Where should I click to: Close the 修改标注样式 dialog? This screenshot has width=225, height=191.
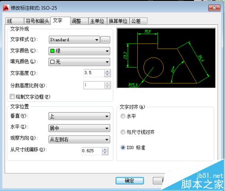pos(214,8)
